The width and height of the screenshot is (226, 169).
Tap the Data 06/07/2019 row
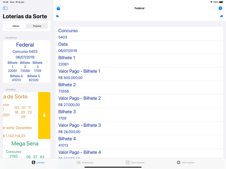click(x=139, y=47)
